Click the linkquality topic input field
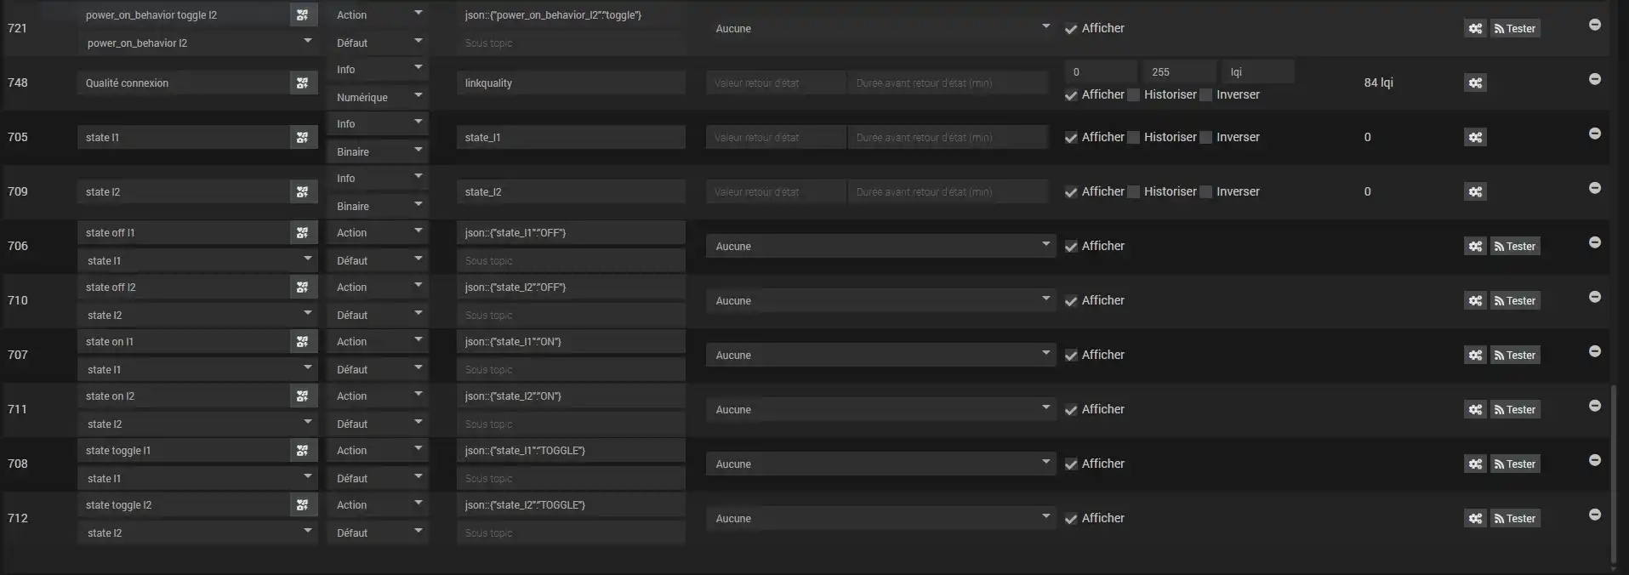 pos(570,83)
